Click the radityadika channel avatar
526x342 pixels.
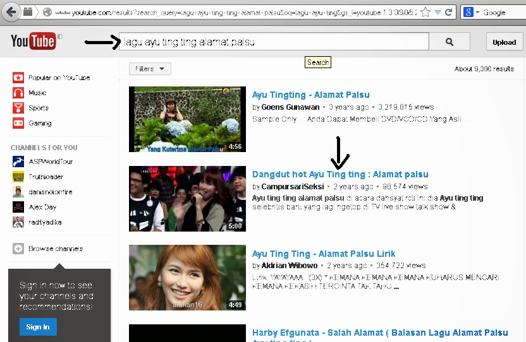coord(18,222)
